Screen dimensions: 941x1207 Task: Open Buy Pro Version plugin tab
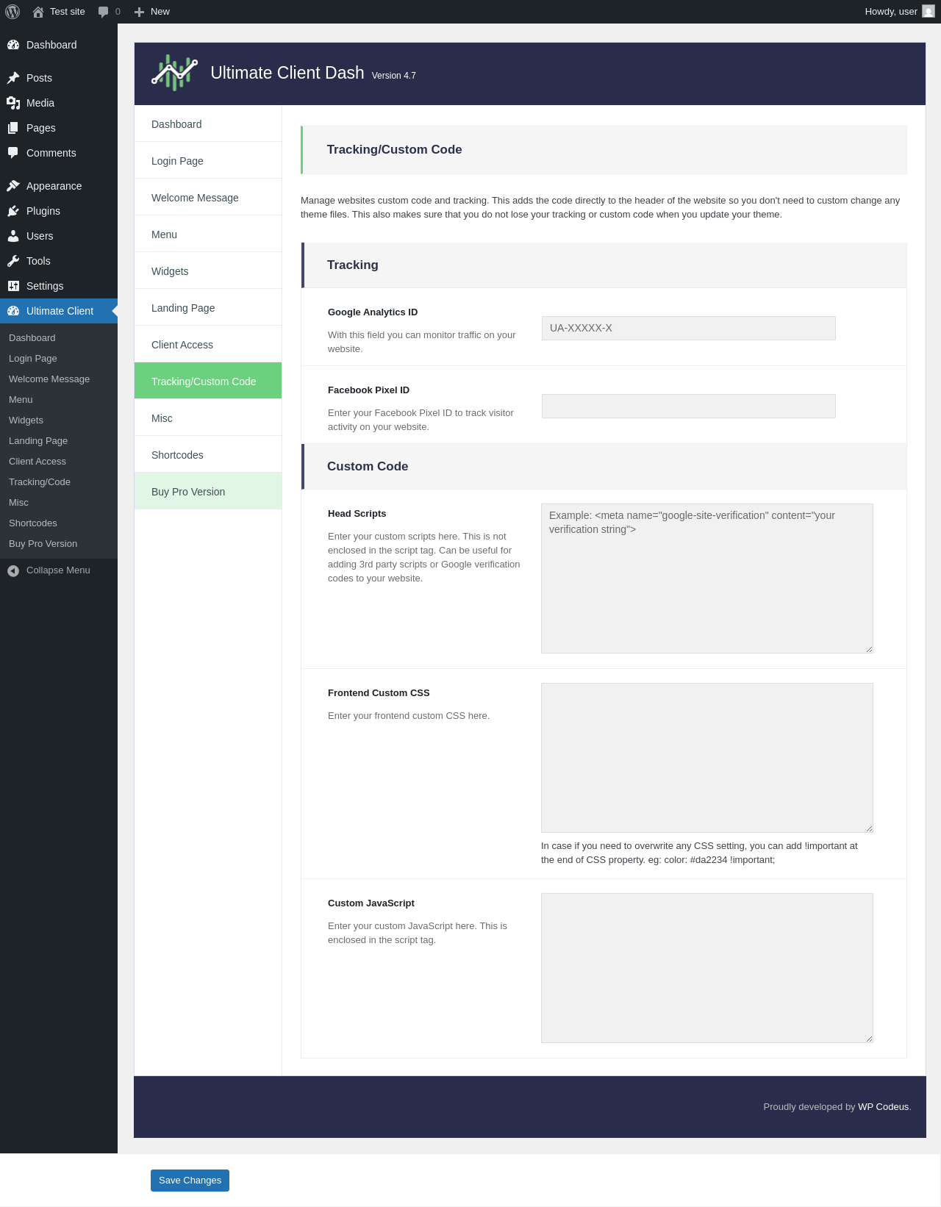click(208, 491)
